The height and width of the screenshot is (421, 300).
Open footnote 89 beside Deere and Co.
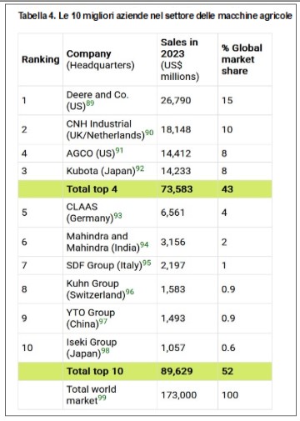point(90,103)
